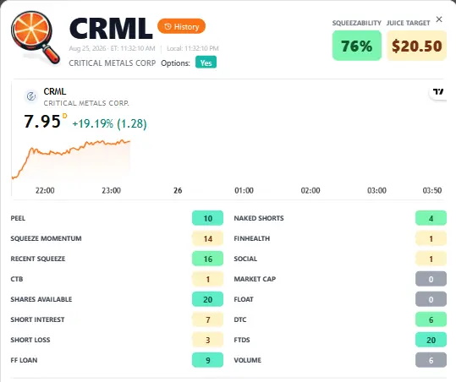Click the VOLUME label
Image resolution: width=456 pixels, height=382 pixels.
coord(248,360)
